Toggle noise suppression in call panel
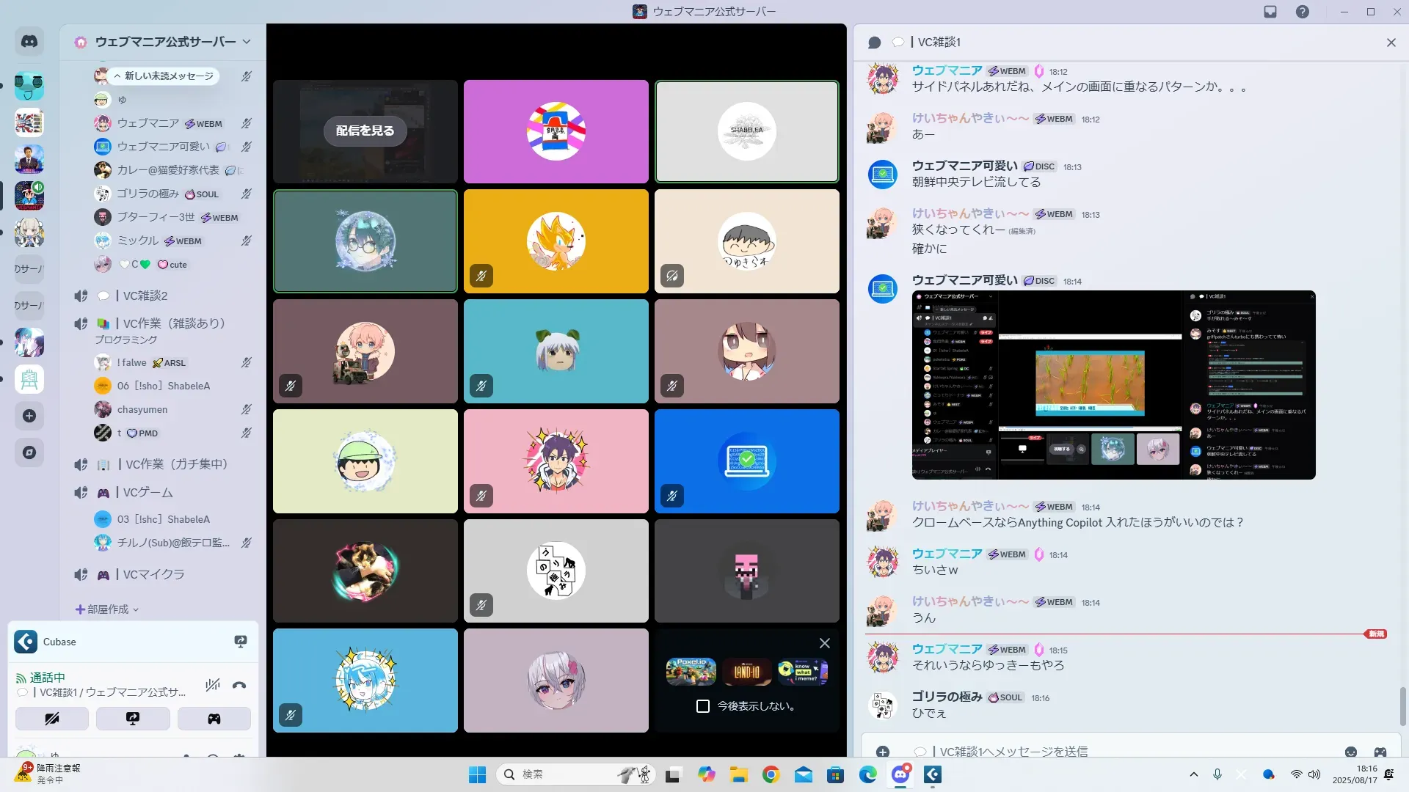 (213, 686)
